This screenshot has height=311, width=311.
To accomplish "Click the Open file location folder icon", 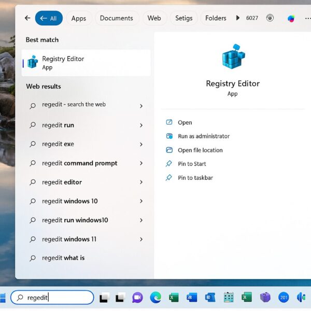I will click(169, 150).
